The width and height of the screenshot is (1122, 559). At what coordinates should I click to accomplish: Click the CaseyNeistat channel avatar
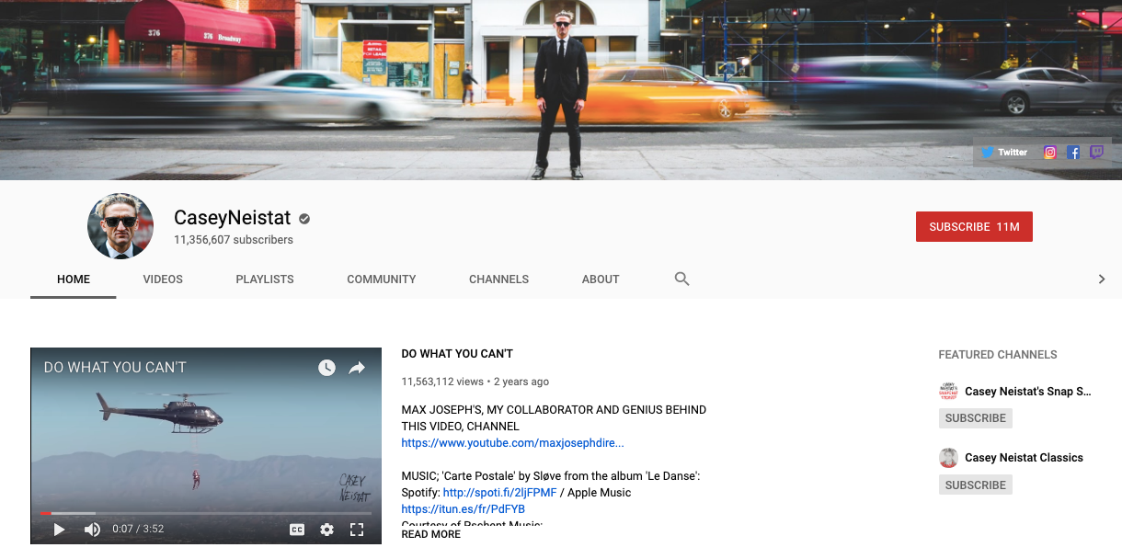pos(120,226)
